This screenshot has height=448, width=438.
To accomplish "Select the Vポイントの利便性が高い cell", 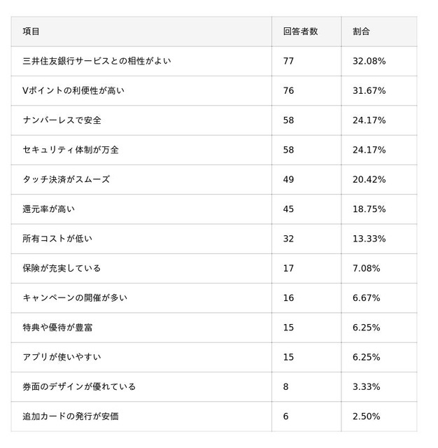I will point(77,91).
